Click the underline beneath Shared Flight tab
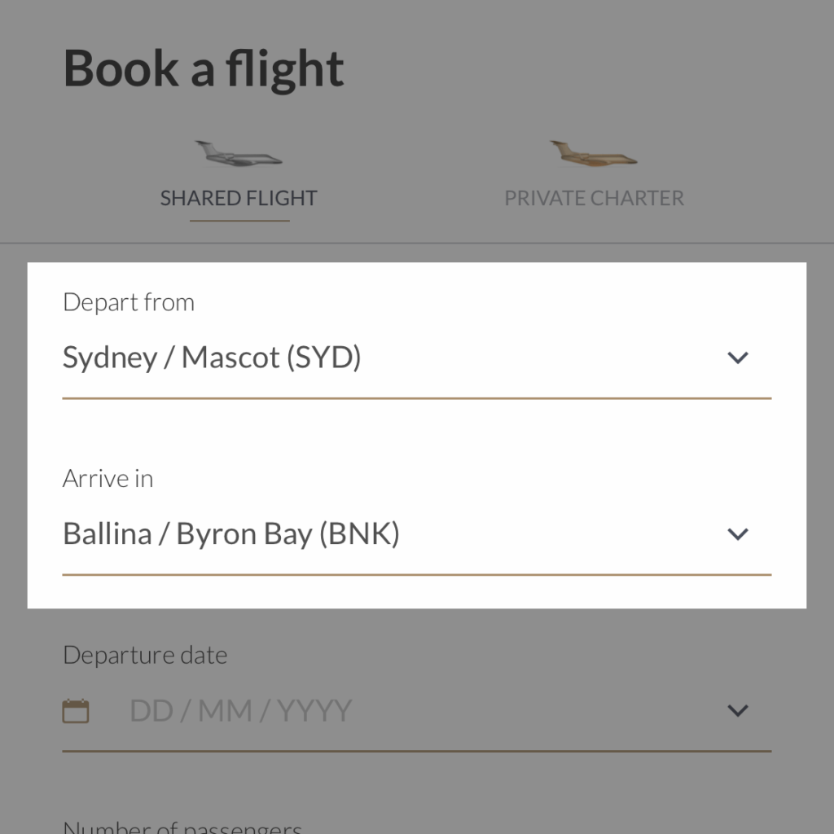This screenshot has height=834, width=834. point(240,220)
